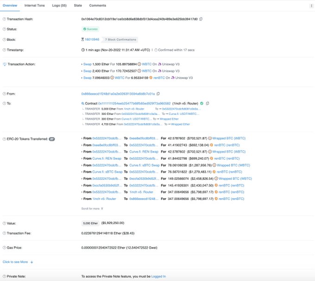Open the Logs (55) tab
Viewport: 315px width, 281px height.
tap(59, 6)
